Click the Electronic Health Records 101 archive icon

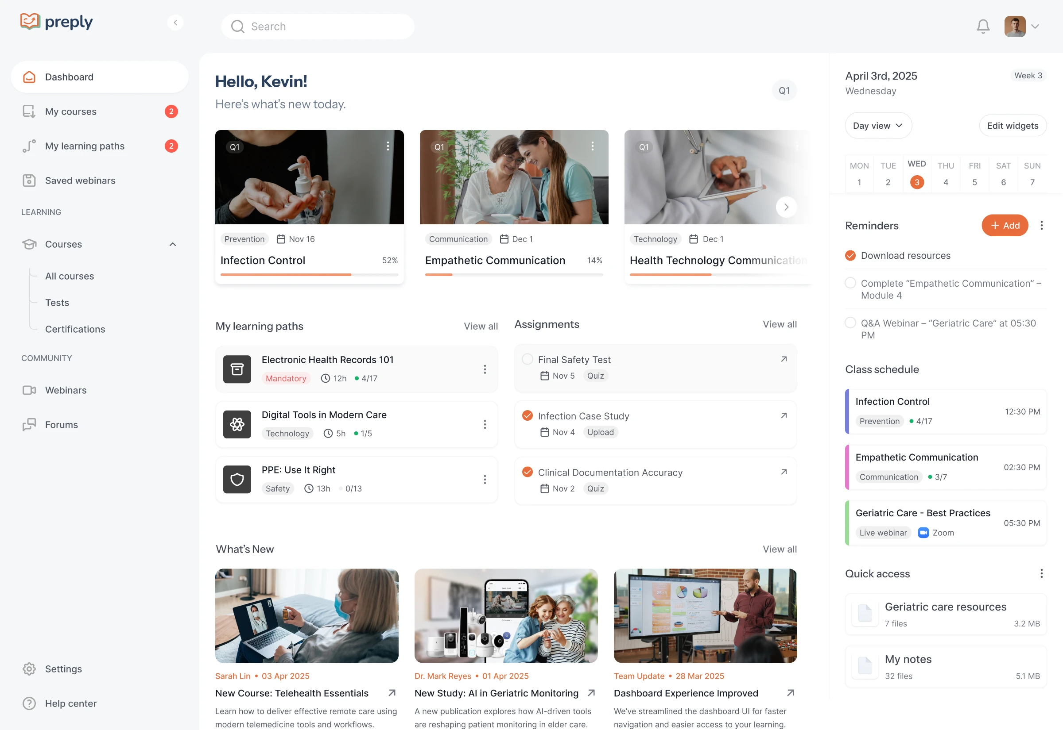pyautogui.click(x=237, y=369)
